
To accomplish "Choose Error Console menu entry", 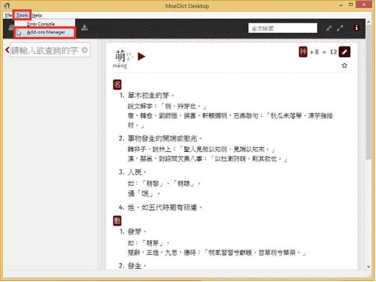I will [x=41, y=24].
